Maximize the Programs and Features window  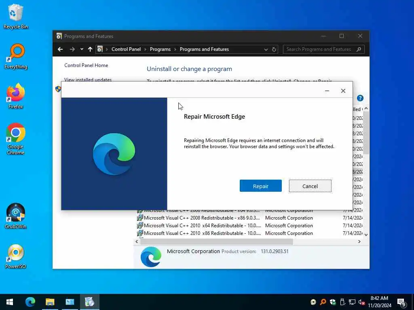pos(341,36)
